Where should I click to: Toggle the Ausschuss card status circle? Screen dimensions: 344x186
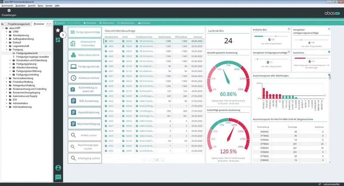point(329,52)
